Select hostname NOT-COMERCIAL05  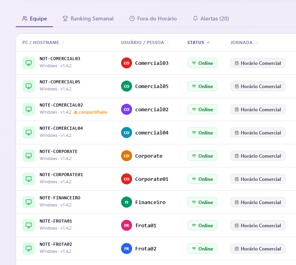click(60, 82)
